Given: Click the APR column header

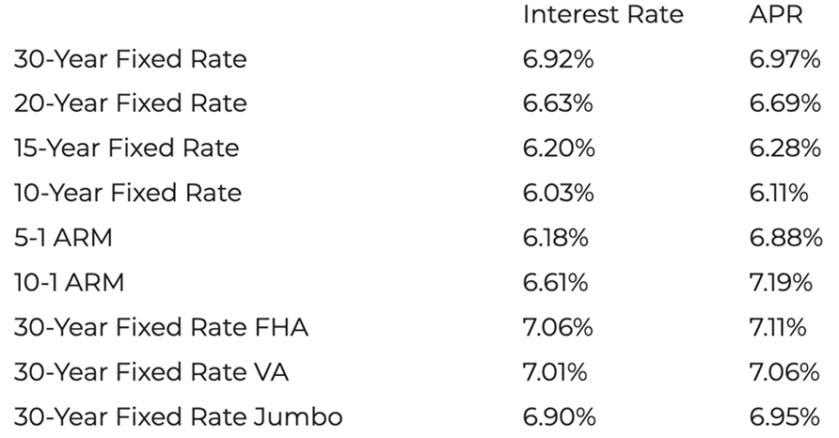Looking at the screenshot, I should click(775, 15).
